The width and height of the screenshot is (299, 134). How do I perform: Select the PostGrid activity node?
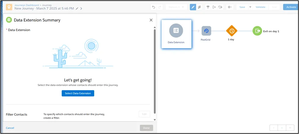206,31
